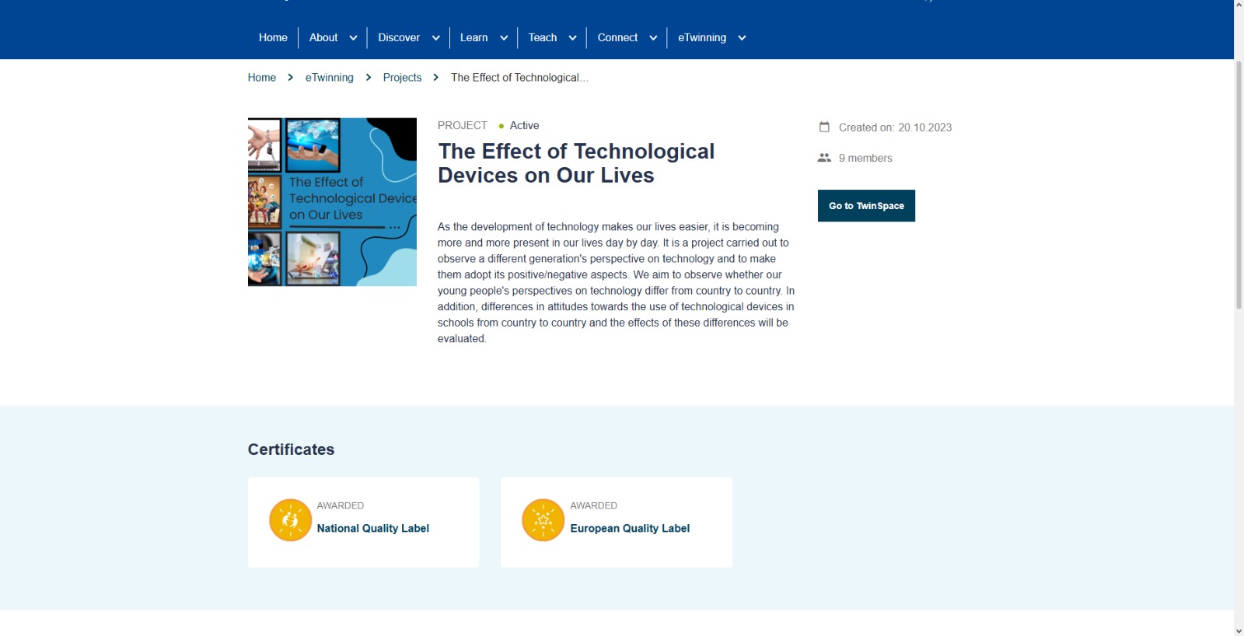Expand the About dropdown chevron
1244x636 pixels.
(353, 38)
